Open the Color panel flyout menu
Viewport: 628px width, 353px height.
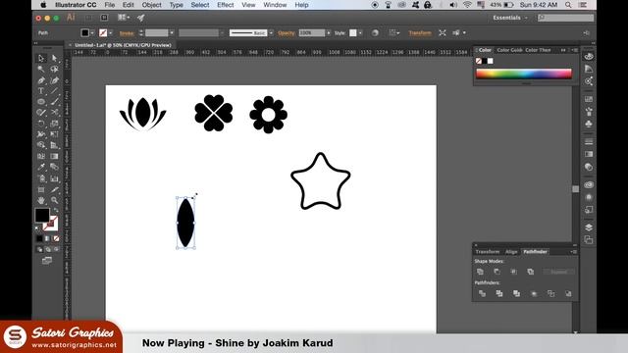coord(575,50)
